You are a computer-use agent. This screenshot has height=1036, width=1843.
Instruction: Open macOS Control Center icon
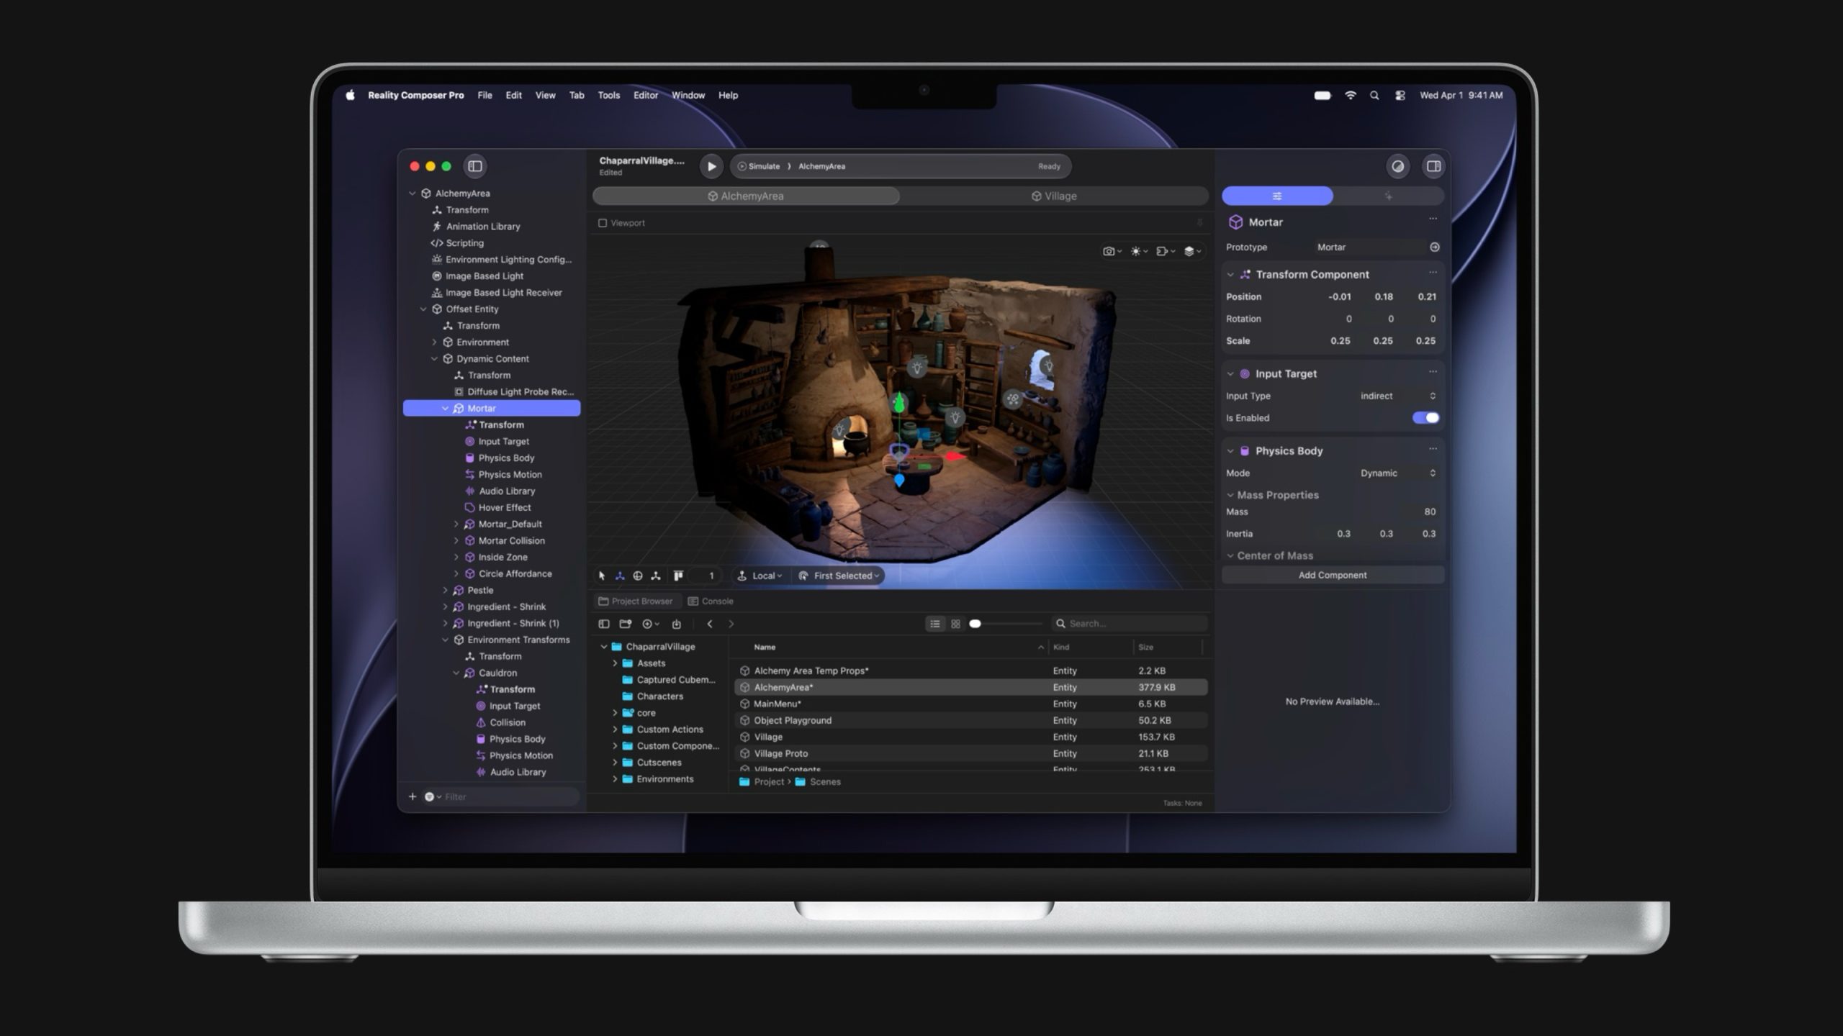(1400, 95)
